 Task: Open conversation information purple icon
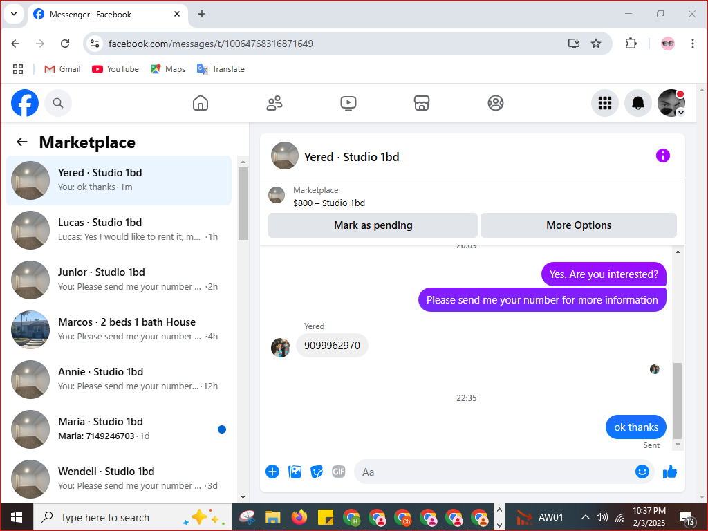click(x=663, y=156)
